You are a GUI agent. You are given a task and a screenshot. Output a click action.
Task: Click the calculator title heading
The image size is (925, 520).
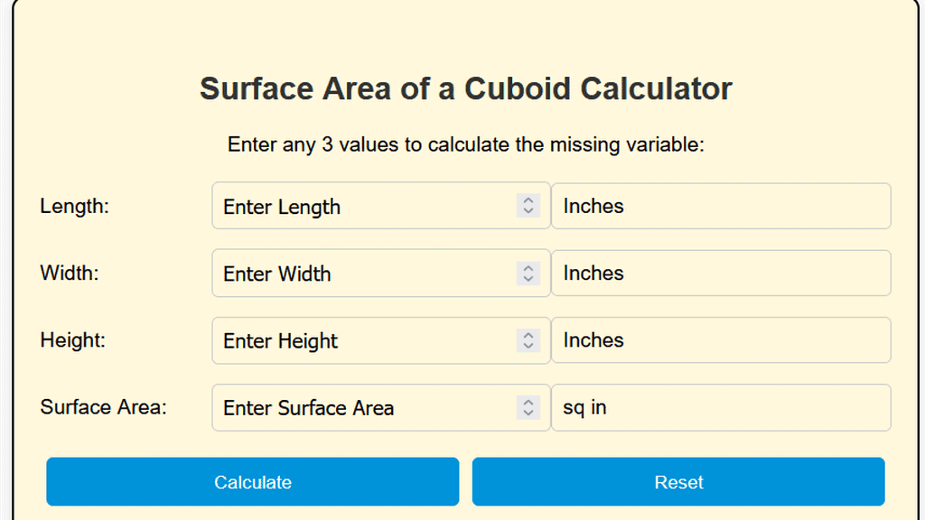(x=466, y=88)
